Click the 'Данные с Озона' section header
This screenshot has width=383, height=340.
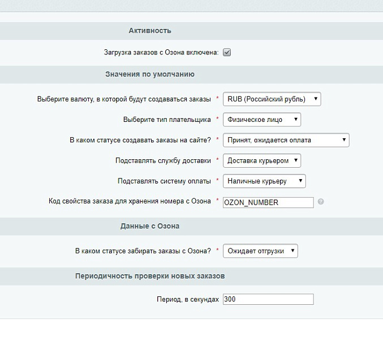coord(150,226)
